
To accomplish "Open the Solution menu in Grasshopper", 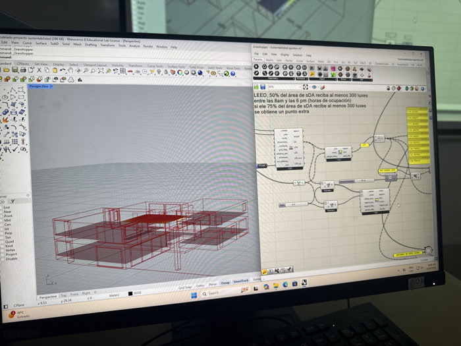I will (297, 55).
